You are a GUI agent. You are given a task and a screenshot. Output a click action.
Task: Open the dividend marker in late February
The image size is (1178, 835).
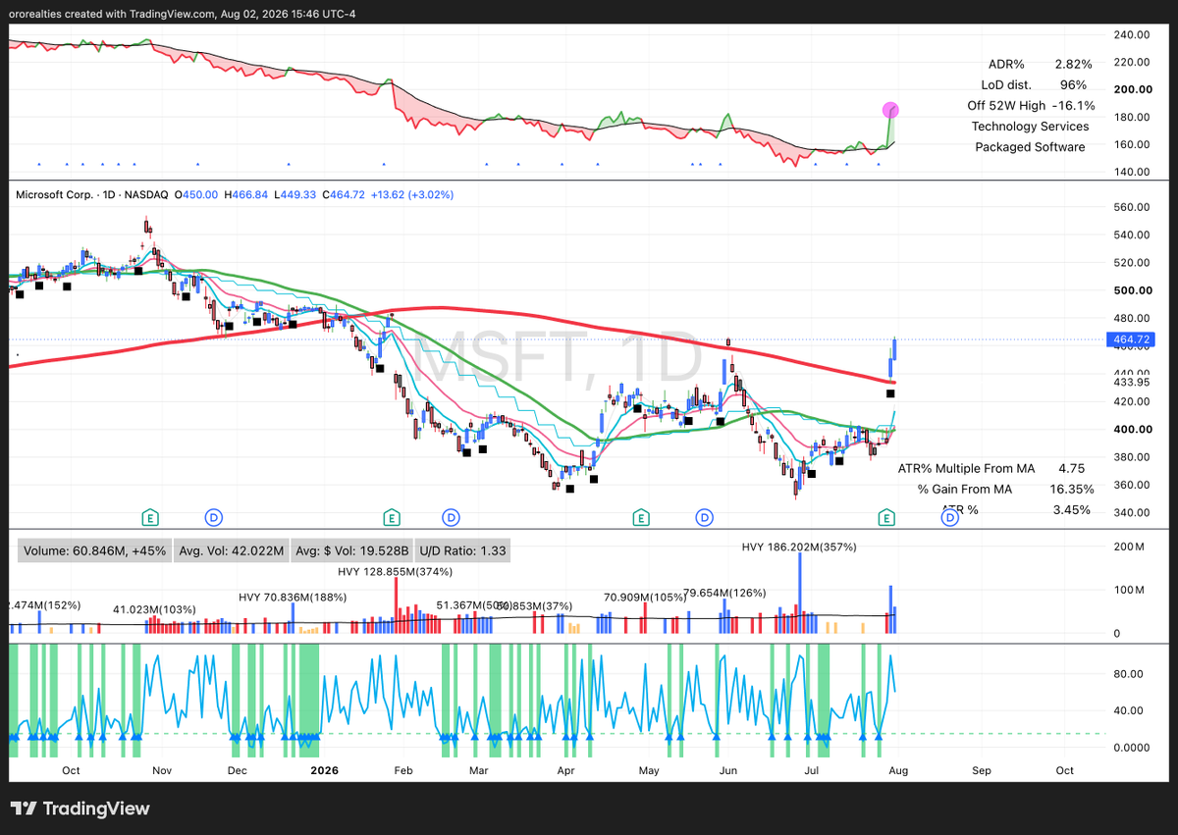pos(451,516)
